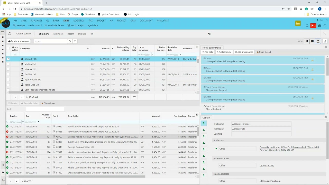Click the Add note button
Viewport: 329px width, 185px height.
click(x=208, y=52)
